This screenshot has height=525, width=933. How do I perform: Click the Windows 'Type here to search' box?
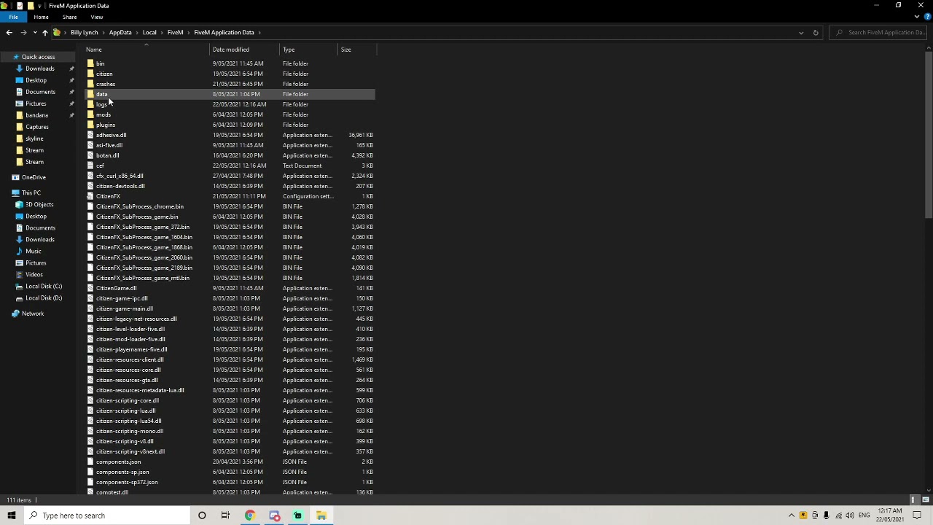[x=106, y=516]
